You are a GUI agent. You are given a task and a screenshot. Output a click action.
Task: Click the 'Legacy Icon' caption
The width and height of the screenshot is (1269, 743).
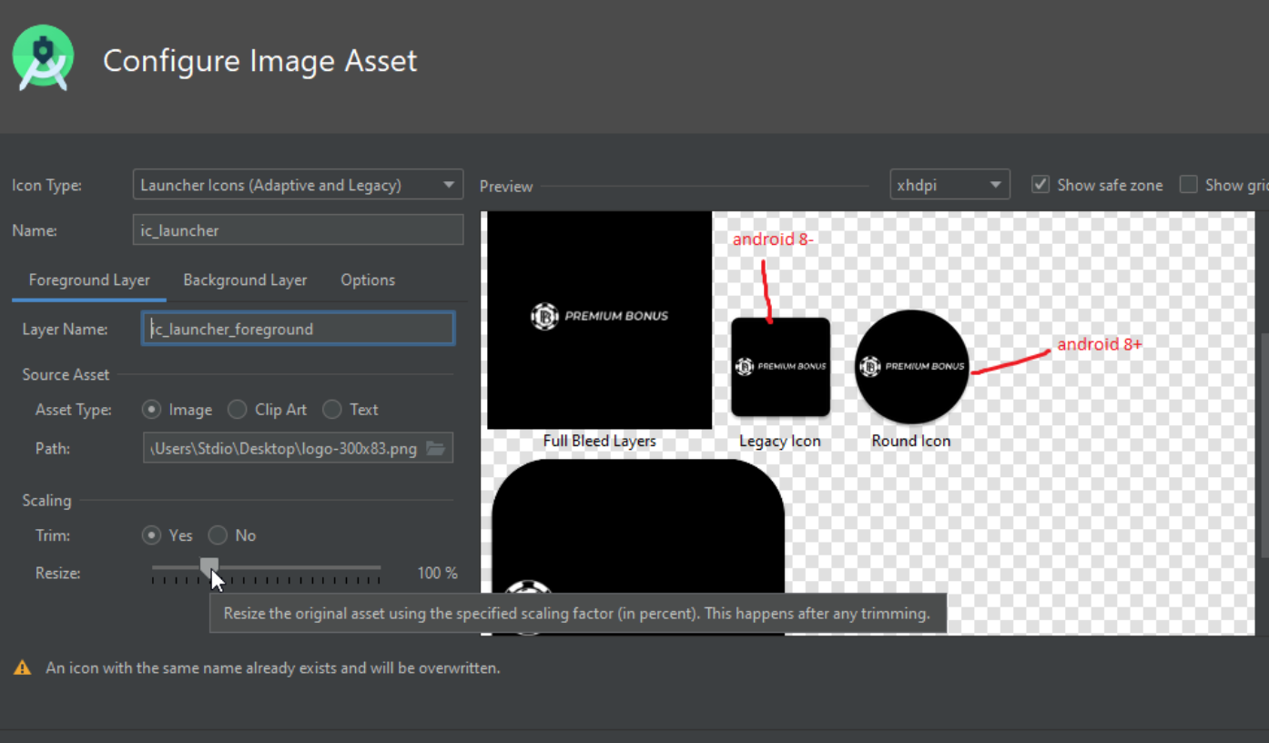[779, 441]
